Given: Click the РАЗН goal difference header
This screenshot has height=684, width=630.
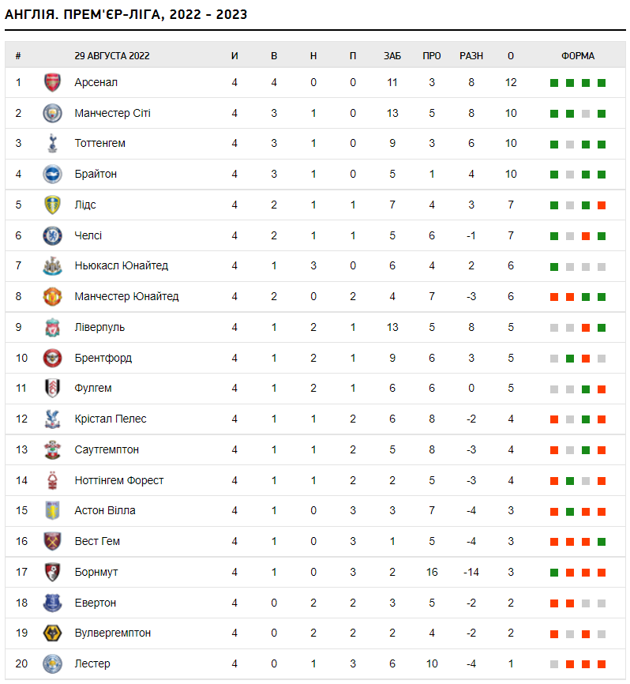Looking at the screenshot, I should (471, 56).
